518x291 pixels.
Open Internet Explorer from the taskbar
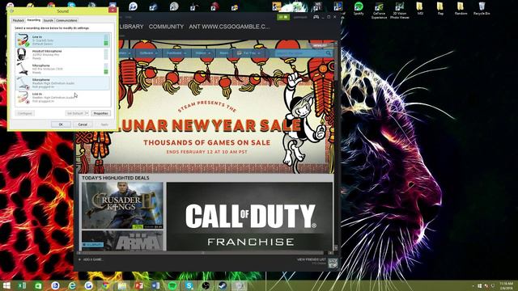[72, 285]
